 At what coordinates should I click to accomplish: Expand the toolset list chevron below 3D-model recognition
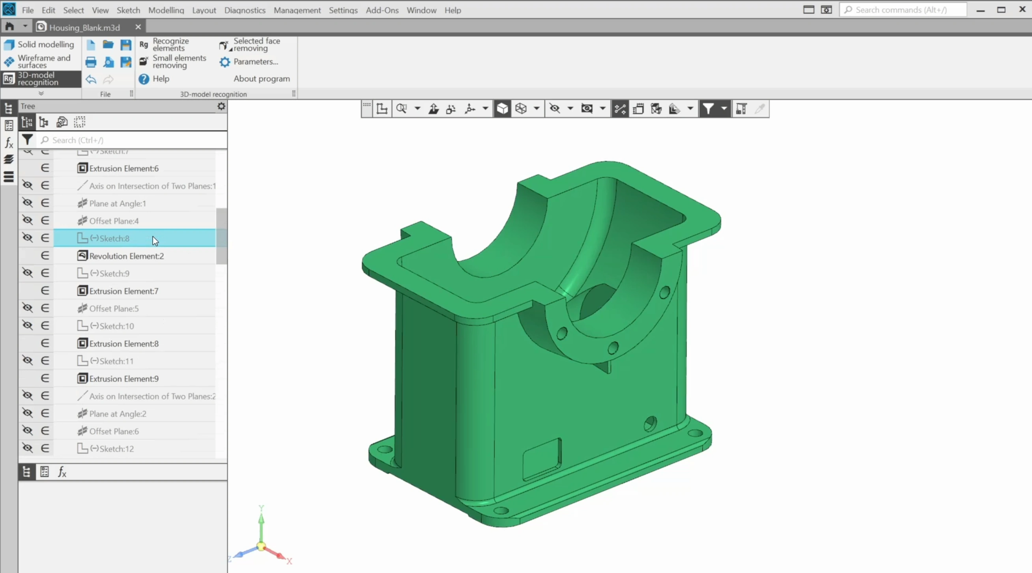pos(41,93)
